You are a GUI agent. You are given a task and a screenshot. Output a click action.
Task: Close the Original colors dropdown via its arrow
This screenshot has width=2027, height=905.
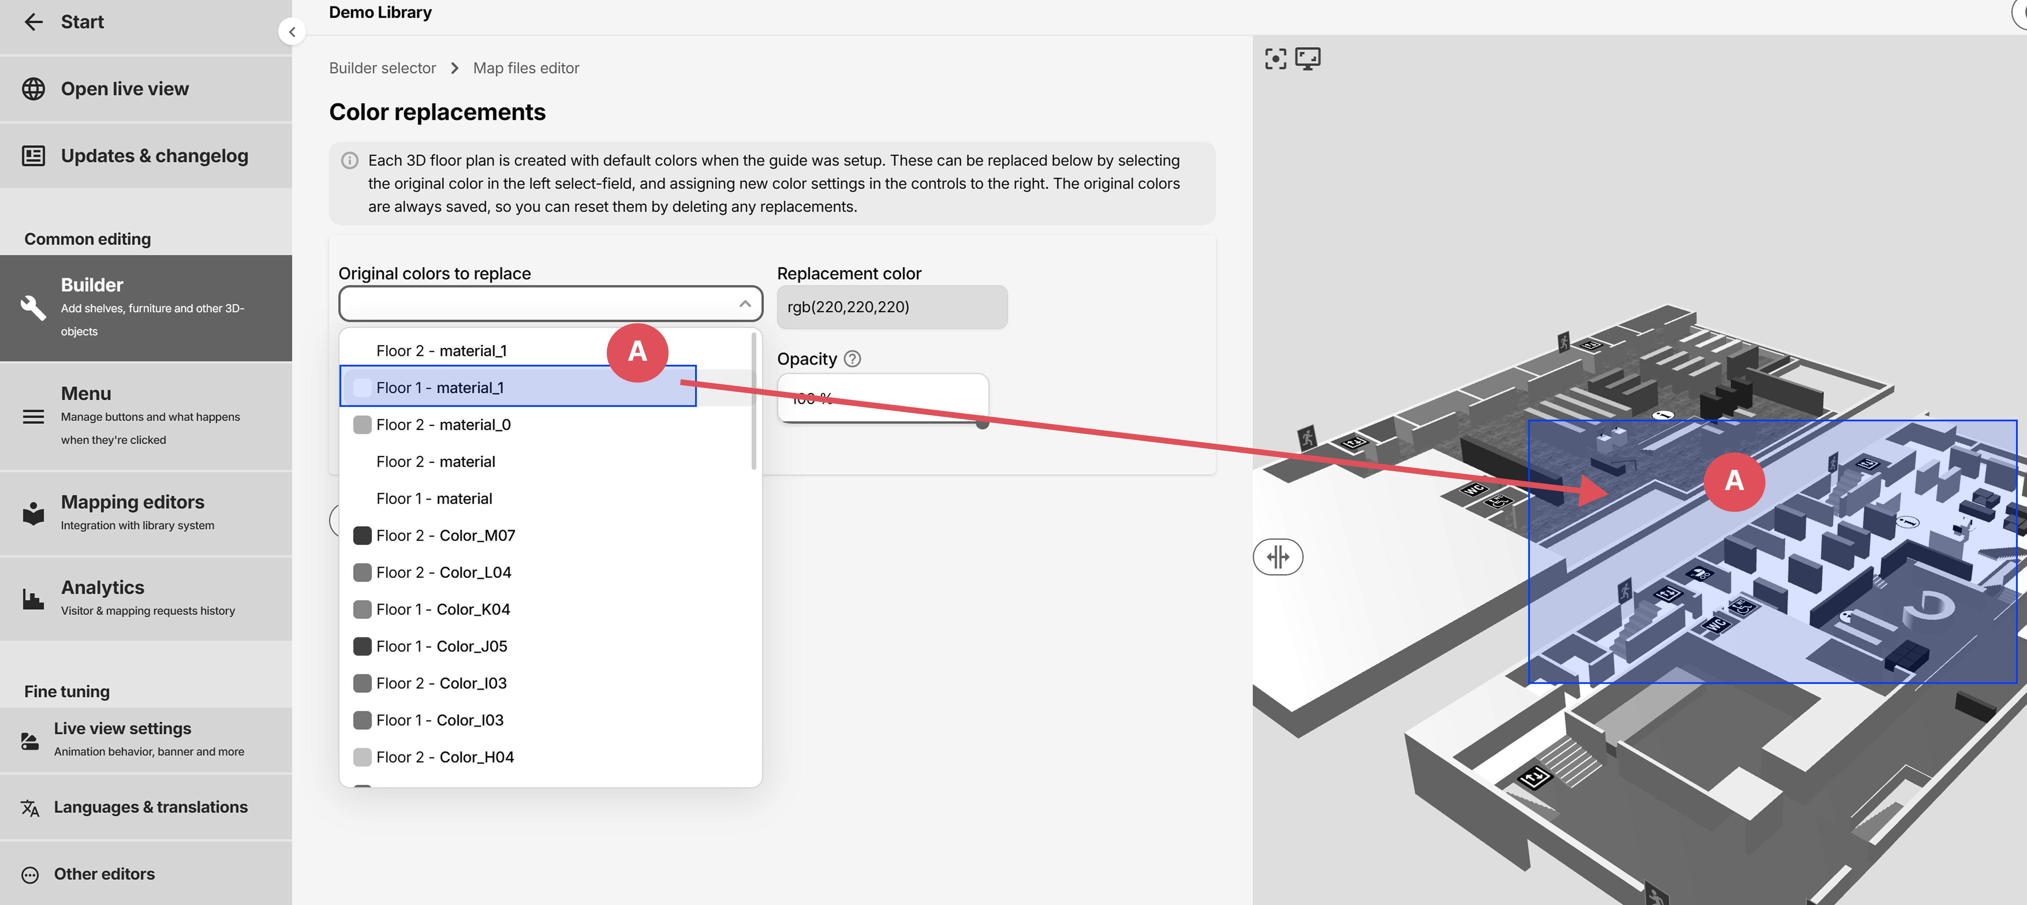click(x=744, y=304)
